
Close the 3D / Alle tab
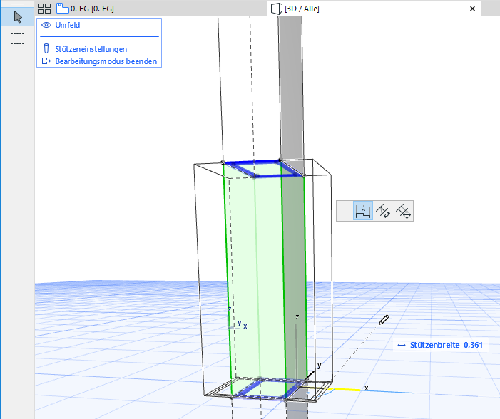coord(473,9)
